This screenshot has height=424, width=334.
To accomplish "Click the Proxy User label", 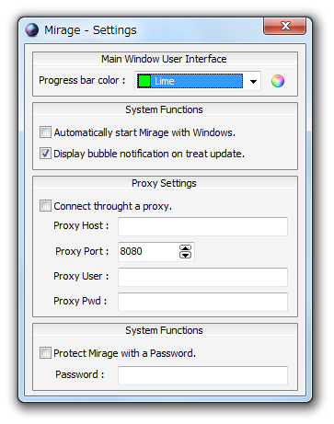I will pos(81,276).
